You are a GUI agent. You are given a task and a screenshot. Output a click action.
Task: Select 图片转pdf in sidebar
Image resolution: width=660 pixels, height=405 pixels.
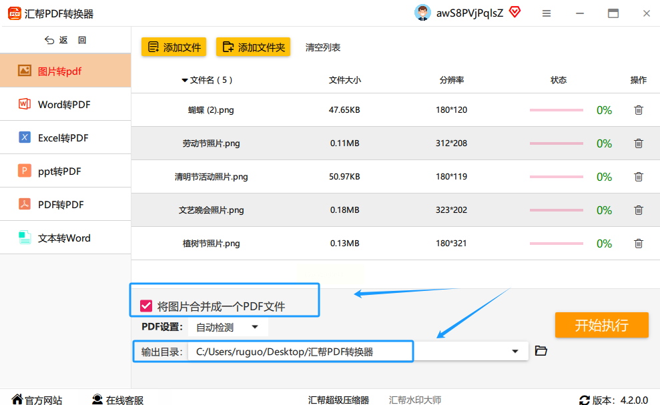pos(65,70)
